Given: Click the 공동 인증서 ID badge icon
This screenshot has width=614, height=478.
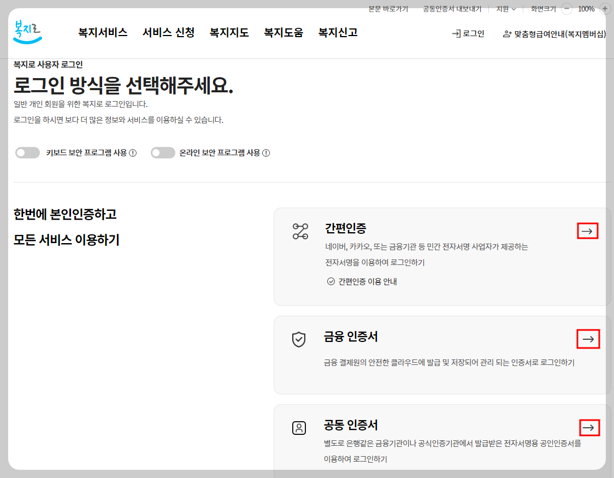Looking at the screenshot, I should click(298, 428).
